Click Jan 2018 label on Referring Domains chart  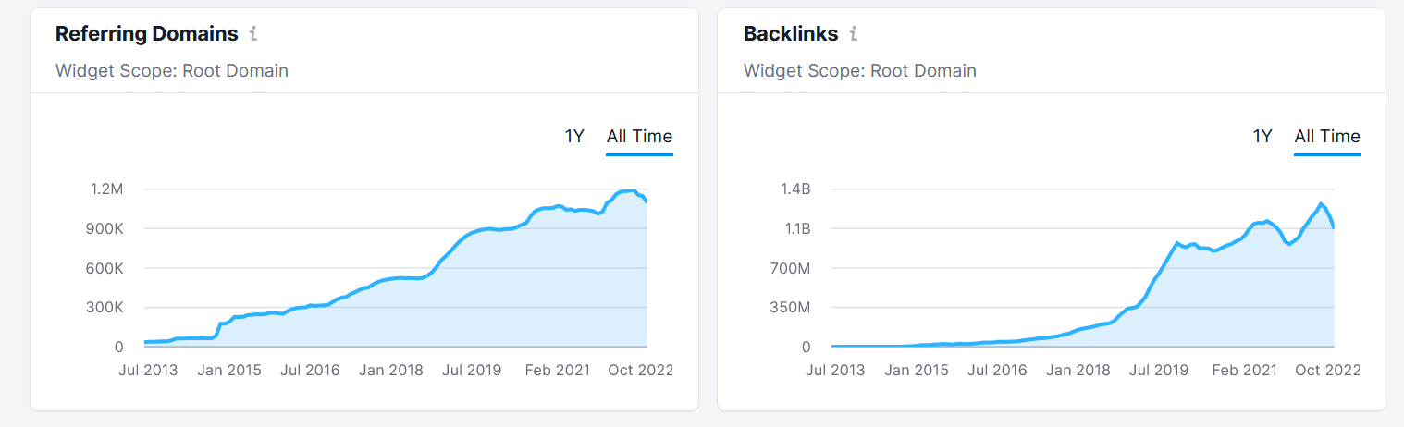392,371
